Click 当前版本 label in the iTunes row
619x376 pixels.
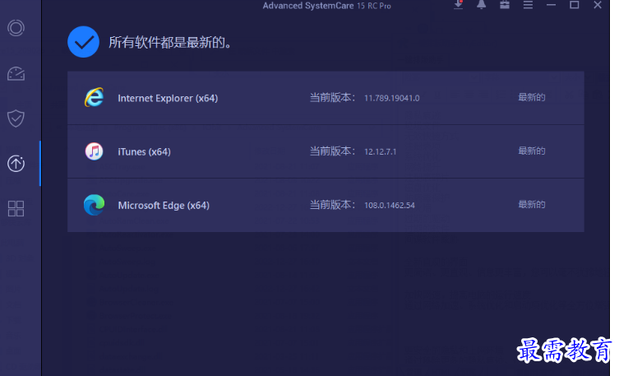tap(332, 151)
